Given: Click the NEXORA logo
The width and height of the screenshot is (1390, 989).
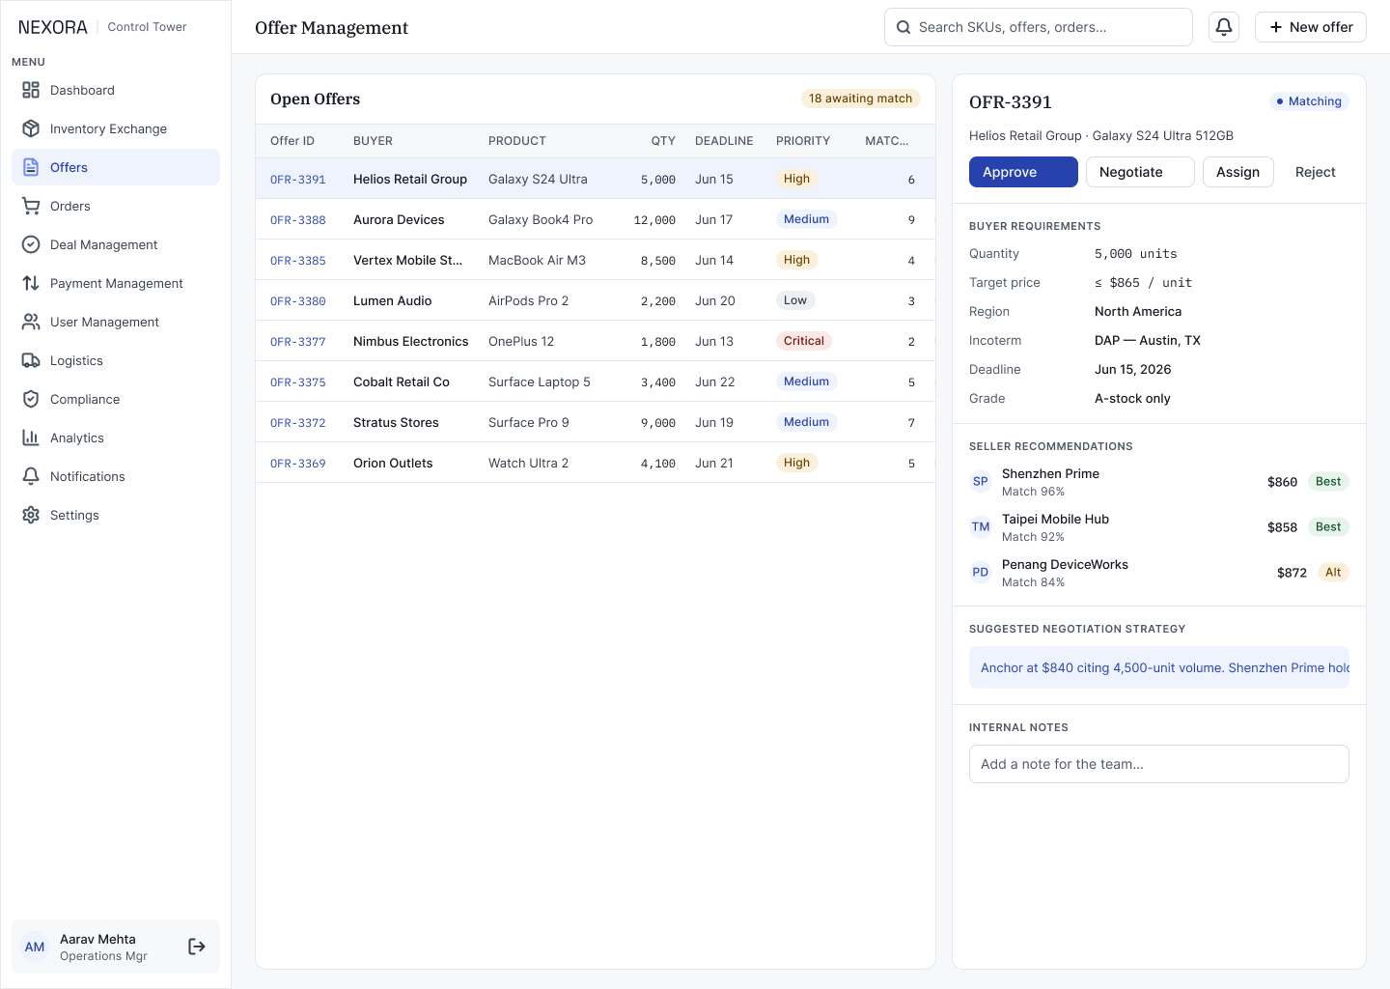Looking at the screenshot, I should [53, 27].
